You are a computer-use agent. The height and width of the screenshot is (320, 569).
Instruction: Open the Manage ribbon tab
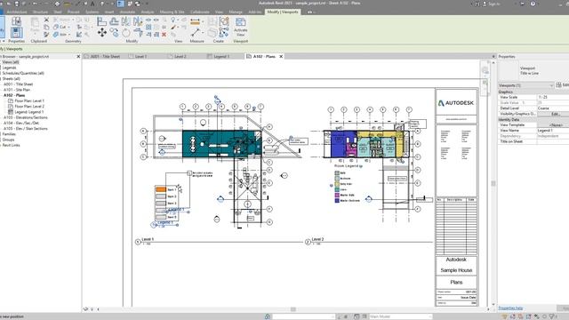pyautogui.click(x=236, y=12)
